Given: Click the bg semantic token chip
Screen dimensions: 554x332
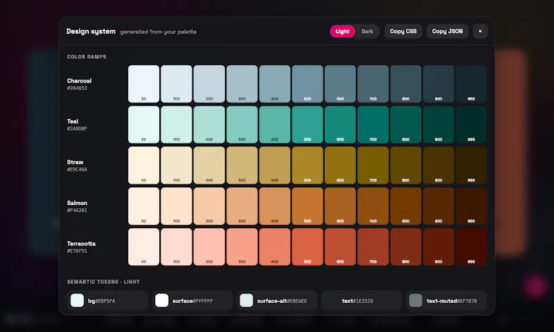Looking at the screenshot, I should tap(107, 301).
